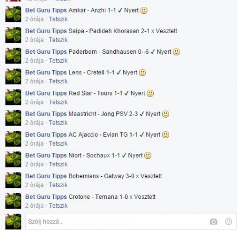
Task: Click smiley emoji in Niort - Sochaux comment
Action: [x=147, y=156]
